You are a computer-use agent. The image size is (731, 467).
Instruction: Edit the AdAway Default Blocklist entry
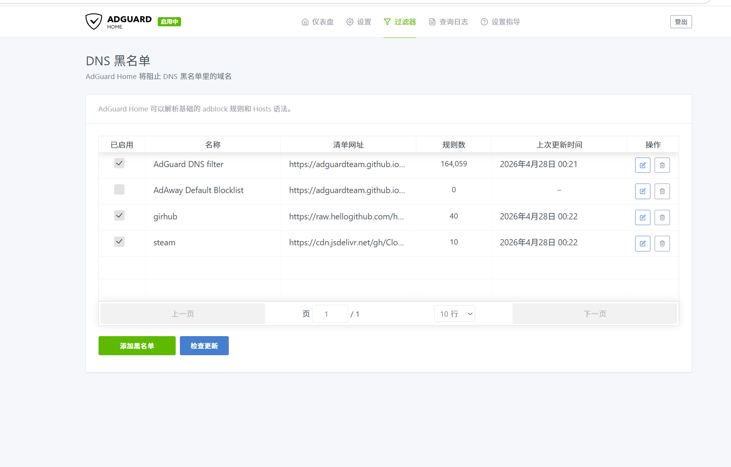(x=642, y=191)
